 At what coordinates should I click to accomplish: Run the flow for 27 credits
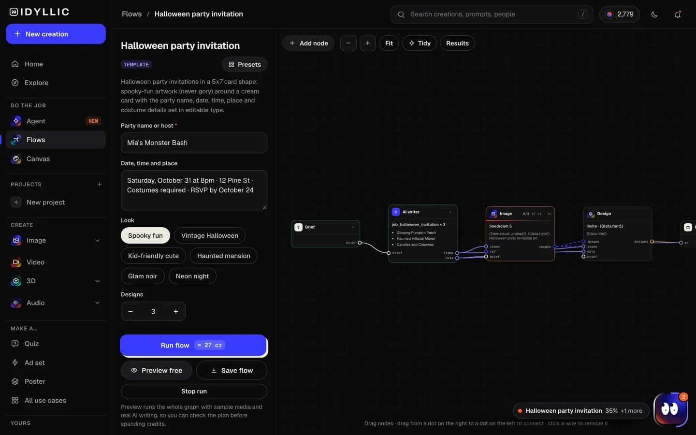point(193,345)
